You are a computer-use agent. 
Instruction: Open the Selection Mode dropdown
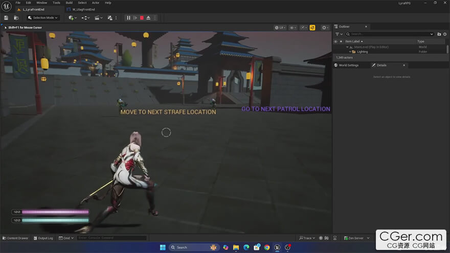pos(43,18)
